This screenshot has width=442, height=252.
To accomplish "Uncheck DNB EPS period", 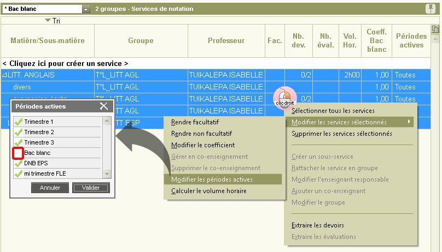I will (x=19, y=163).
